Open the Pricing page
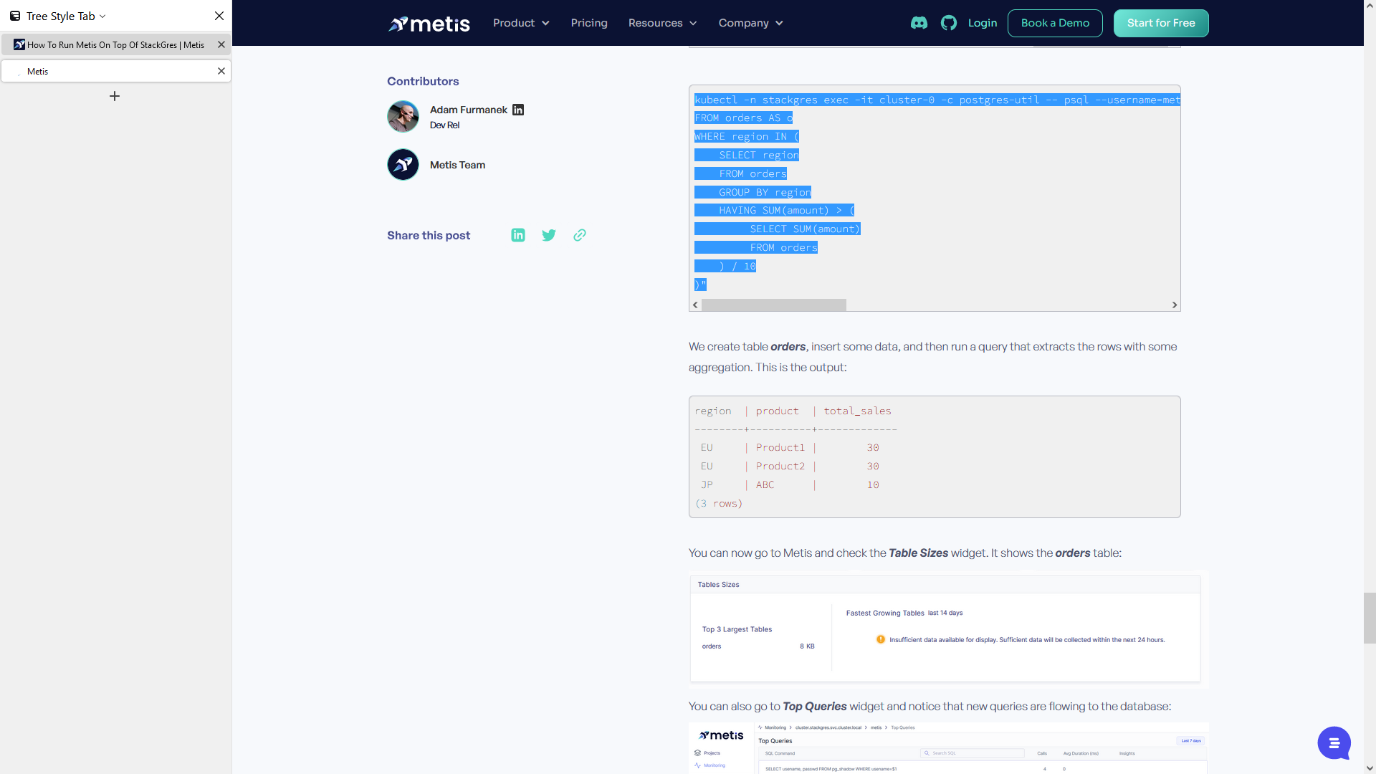The width and height of the screenshot is (1376, 774). coord(589,23)
